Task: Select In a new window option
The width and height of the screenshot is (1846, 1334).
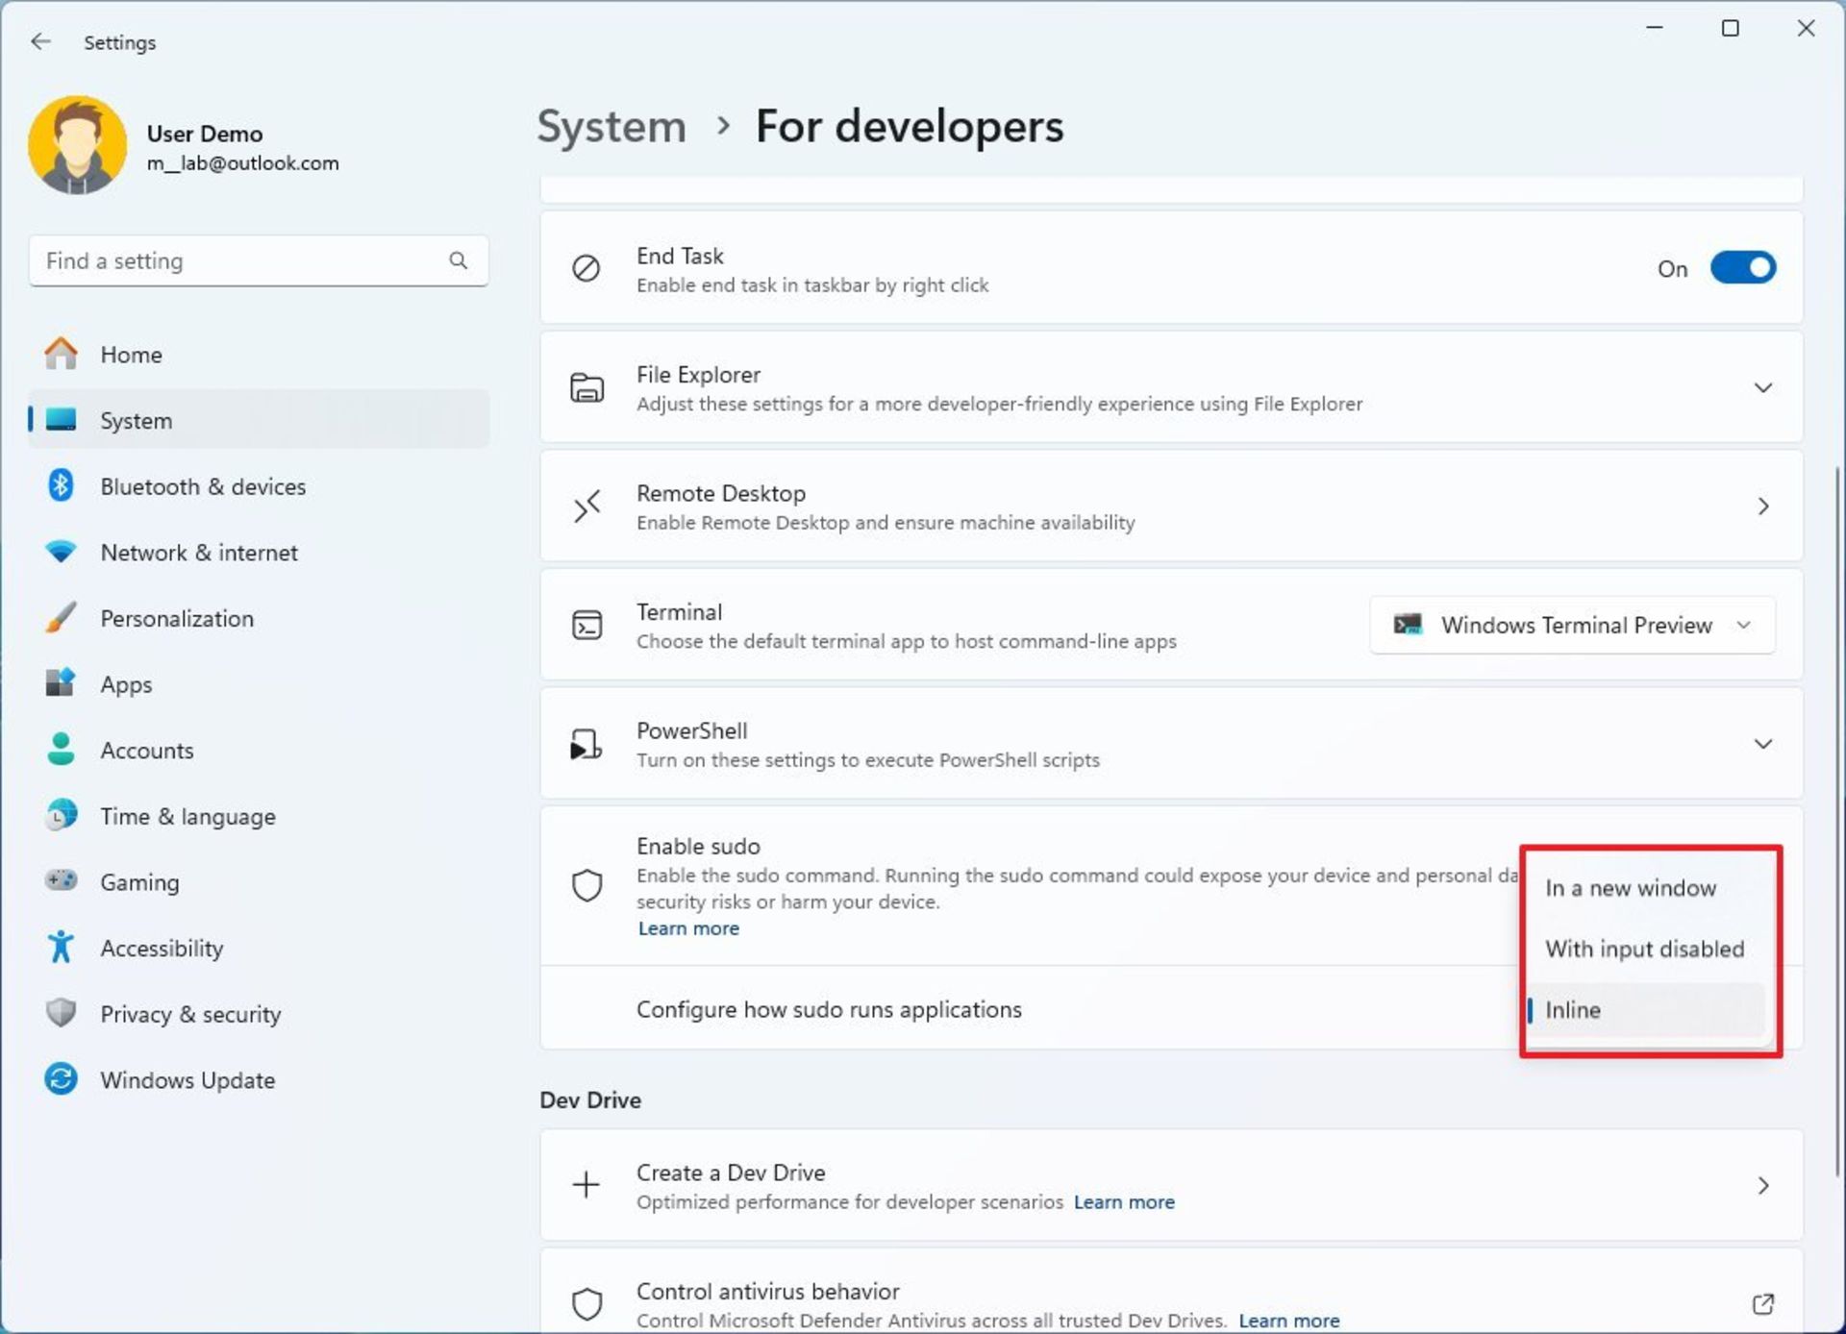Action: pyautogui.click(x=1633, y=887)
